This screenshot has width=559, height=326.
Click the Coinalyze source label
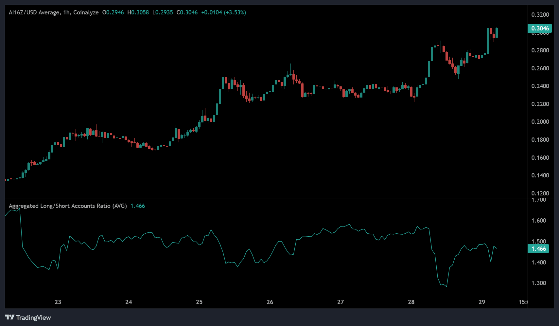click(86, 12)
